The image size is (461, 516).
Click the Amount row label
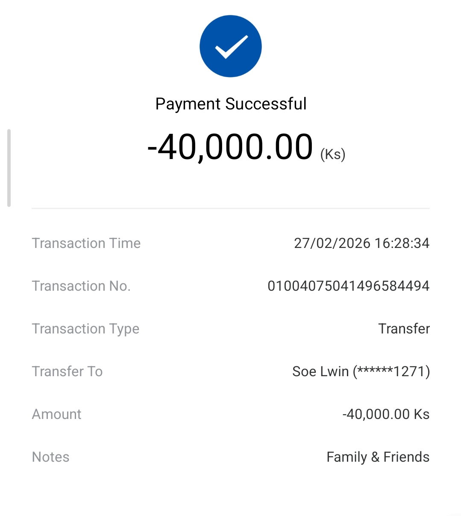click(x=56, y=414)
